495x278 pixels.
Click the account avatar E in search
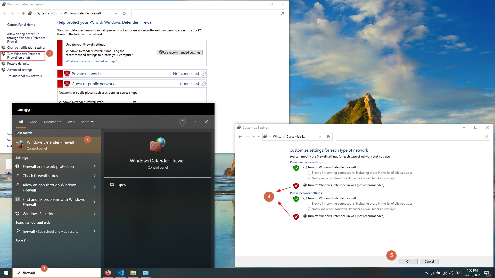click(x=183, y=122)
